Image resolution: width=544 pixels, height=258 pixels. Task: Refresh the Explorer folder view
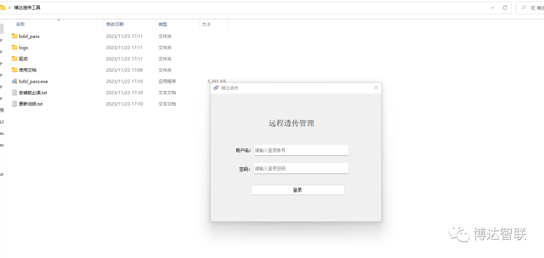505,8
